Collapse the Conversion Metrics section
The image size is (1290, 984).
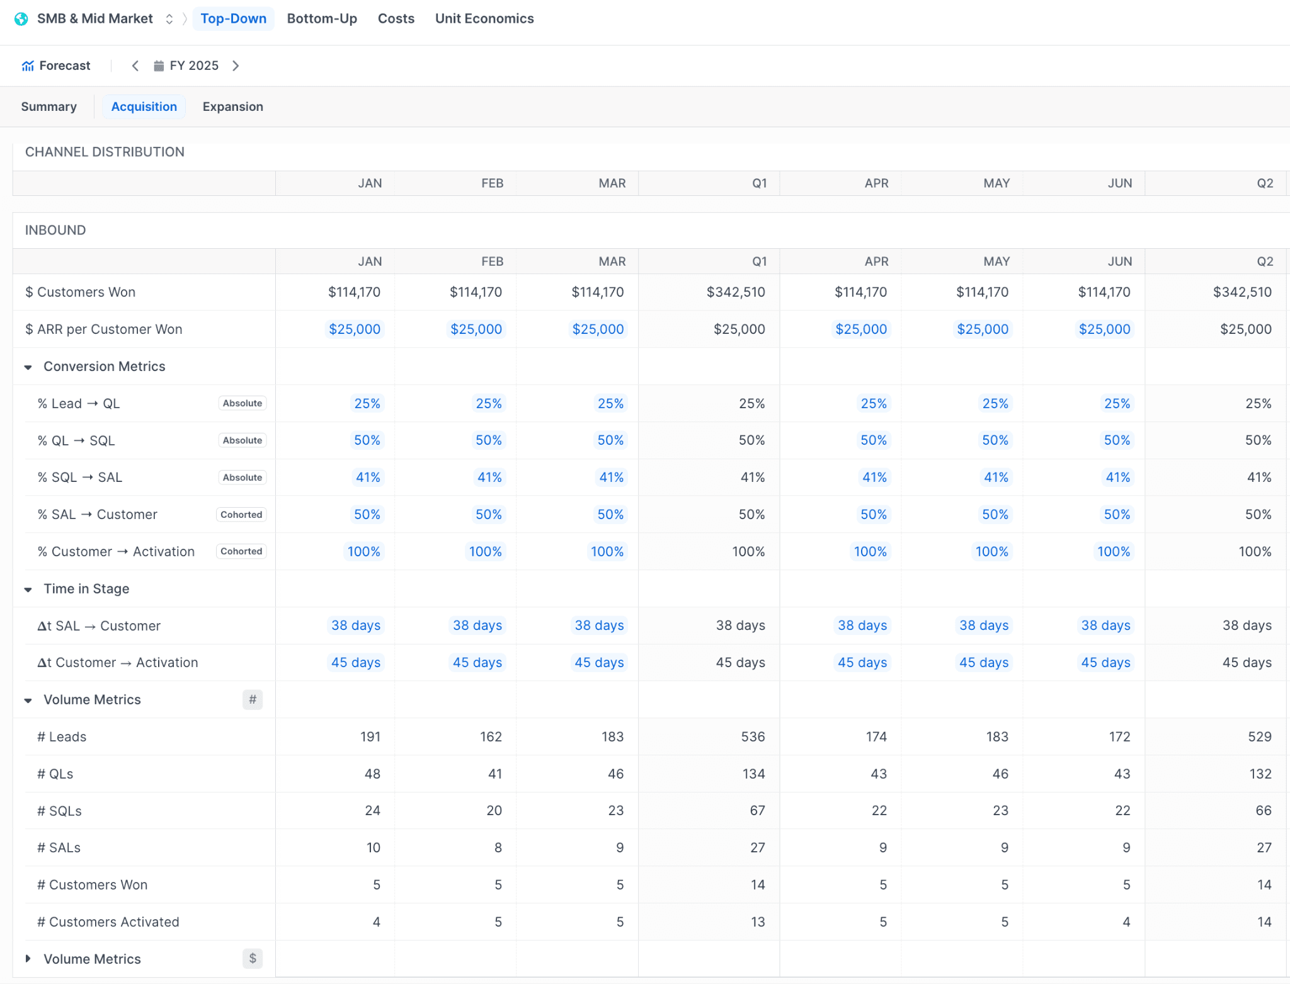click(x=28, y=367)
